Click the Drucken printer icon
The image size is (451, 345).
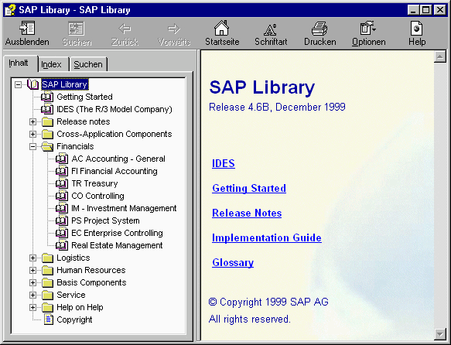[319, 29]
